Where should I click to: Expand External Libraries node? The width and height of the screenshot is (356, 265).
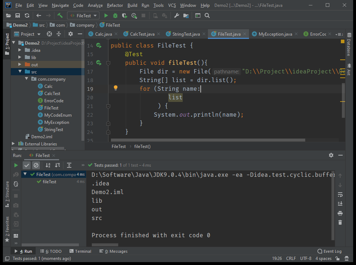tap(13, 144)
